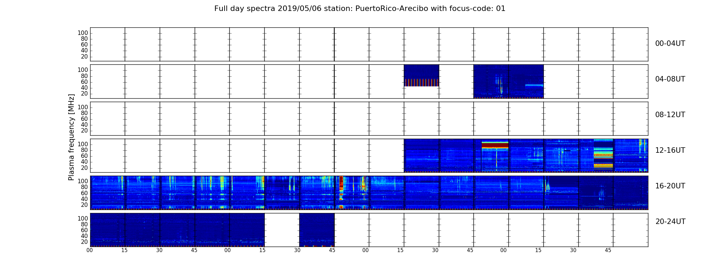720x274 pixels.
Task: Click the '100' tick of the 00-04UT row
Action: (x=83, y=33)
